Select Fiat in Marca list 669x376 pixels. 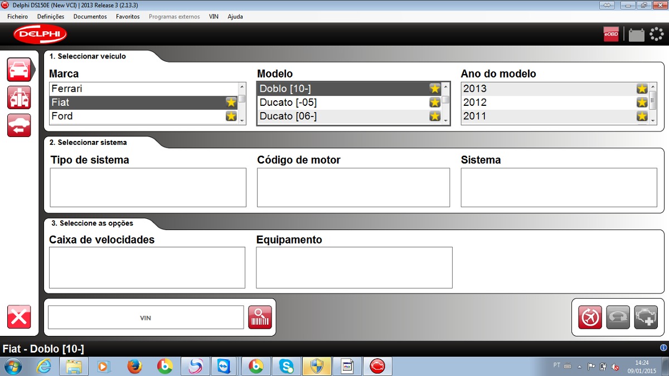click(144, 102)
